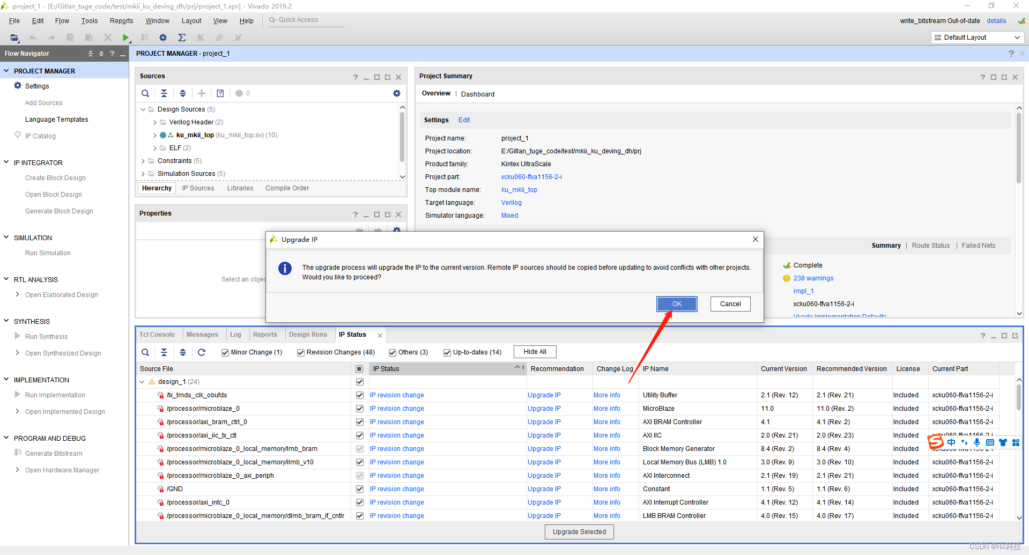Toggle Revision Changes filter checkbox
This screenshot has width=1029, height=555.
[x=301, y=352]
